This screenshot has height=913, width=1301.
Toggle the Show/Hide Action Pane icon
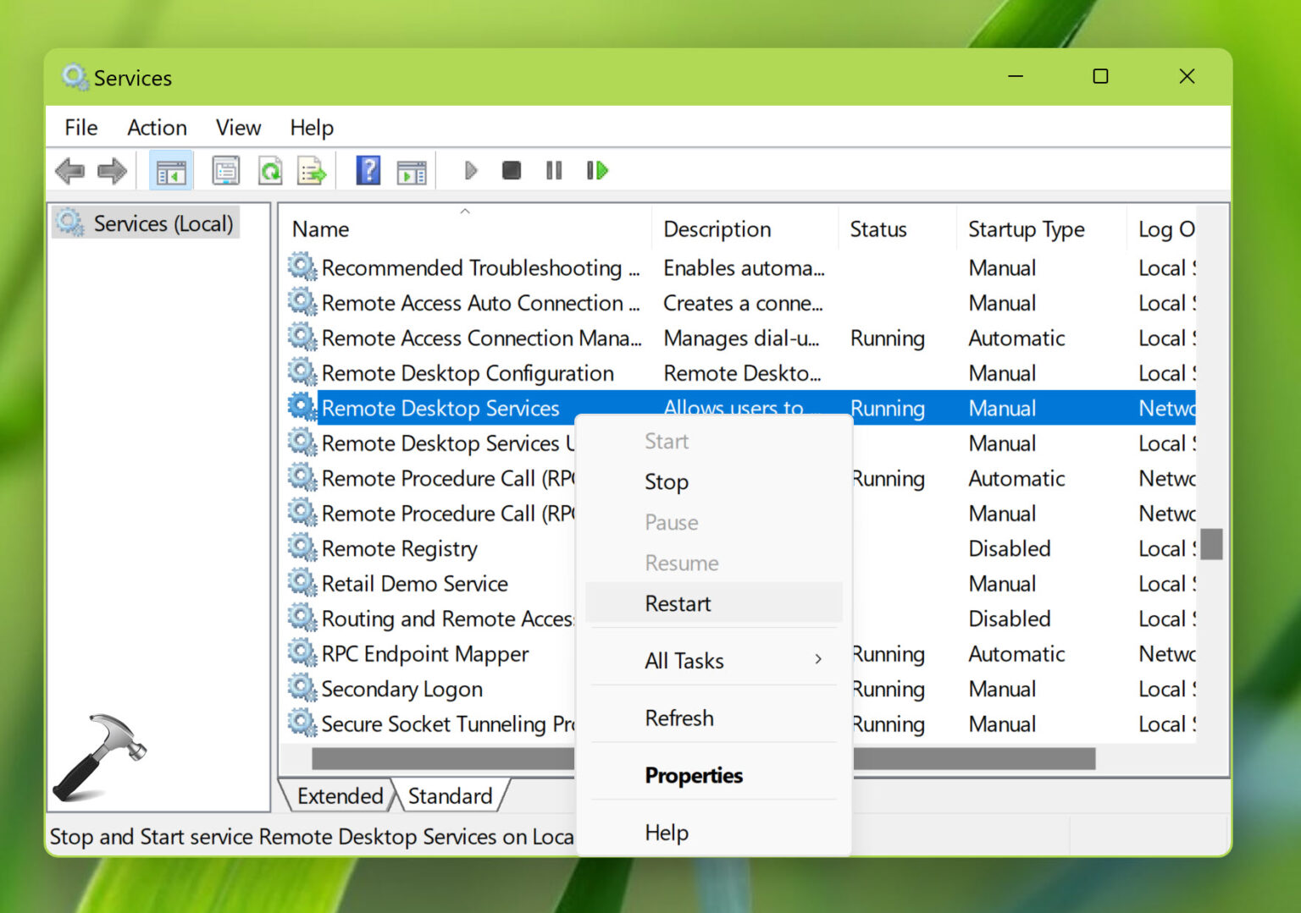(x=412, y=171)
